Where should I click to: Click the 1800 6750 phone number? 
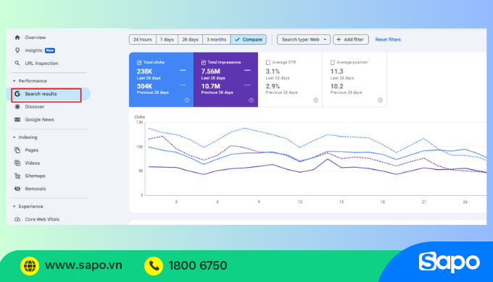coord(198,265)
